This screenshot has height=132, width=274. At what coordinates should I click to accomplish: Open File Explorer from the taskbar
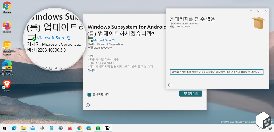[x=23, y=128]
